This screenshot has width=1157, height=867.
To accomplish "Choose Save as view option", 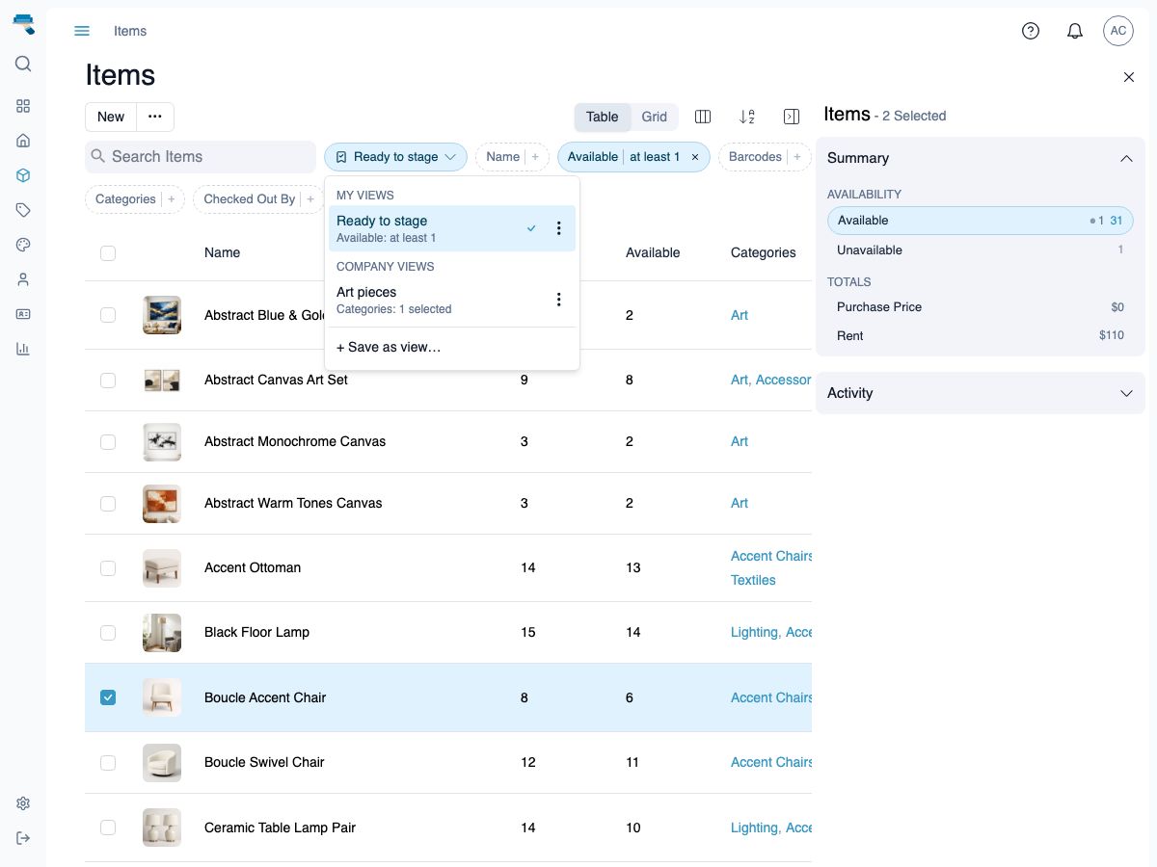I will [x=389, y=347].
